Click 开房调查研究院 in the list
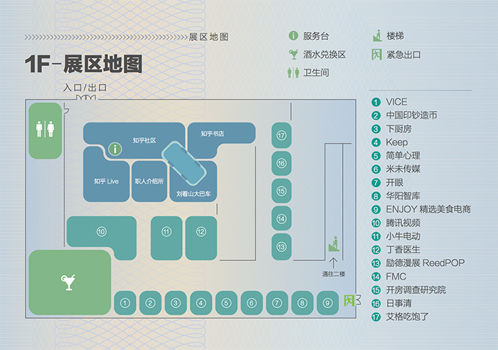This screenshot has width=498, height=350. [415, 290]
